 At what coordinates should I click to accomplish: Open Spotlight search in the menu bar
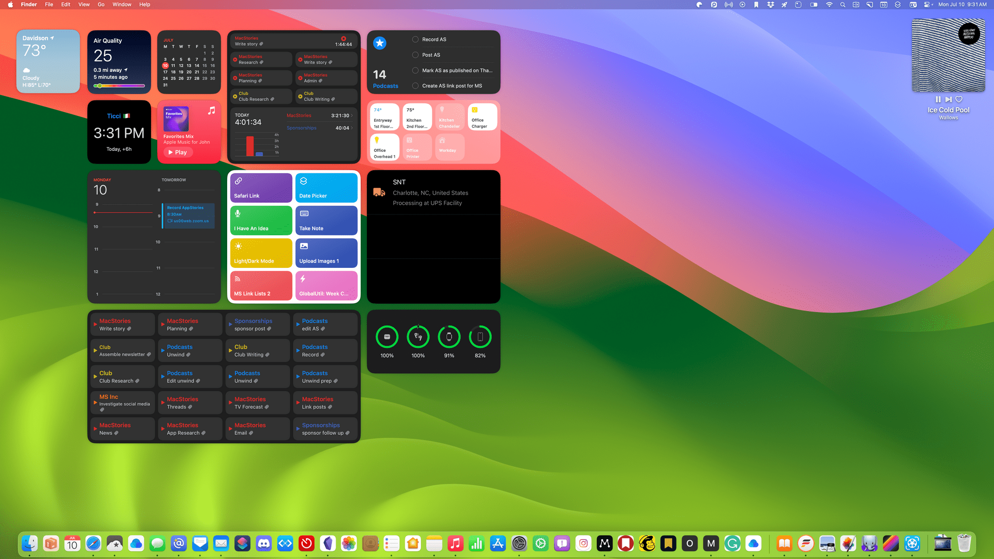point(843,4)
